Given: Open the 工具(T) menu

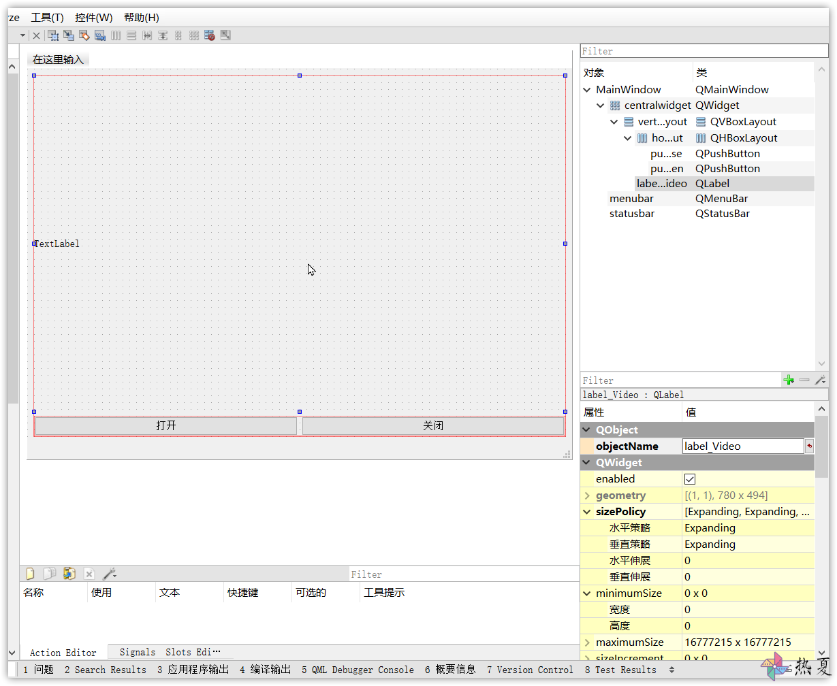Looking at the screenshot, I should pyautogui.click(x=47, y=18).
